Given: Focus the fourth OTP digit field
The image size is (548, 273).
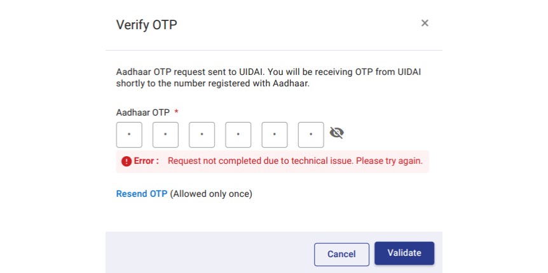Looking at the screenshot, I should click(x=238, y=135).
